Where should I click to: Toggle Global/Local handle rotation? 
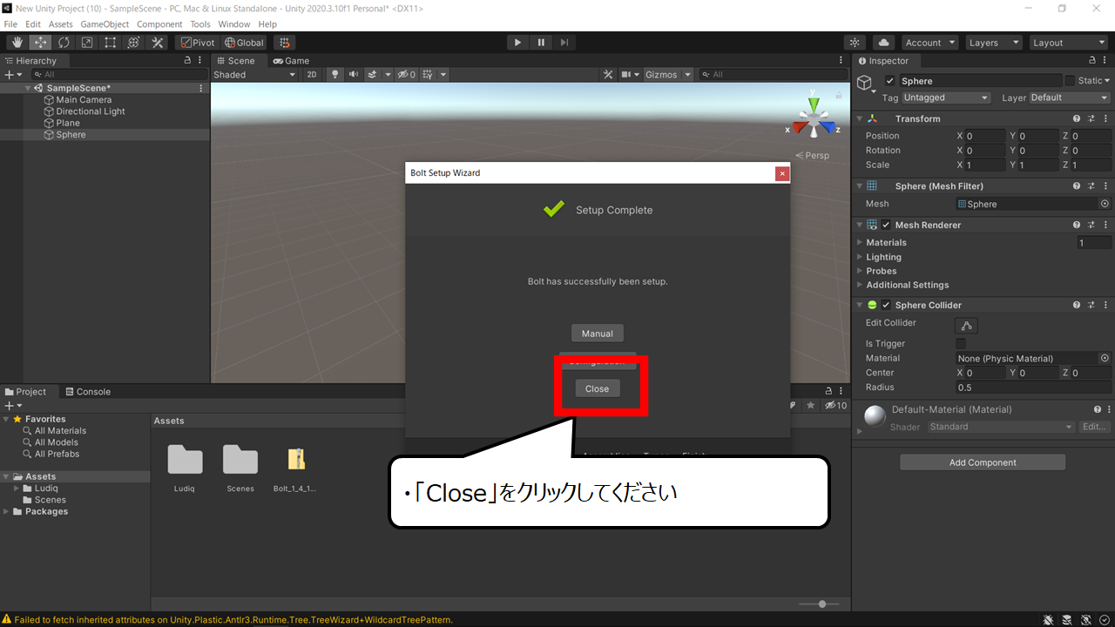[244, 43]
